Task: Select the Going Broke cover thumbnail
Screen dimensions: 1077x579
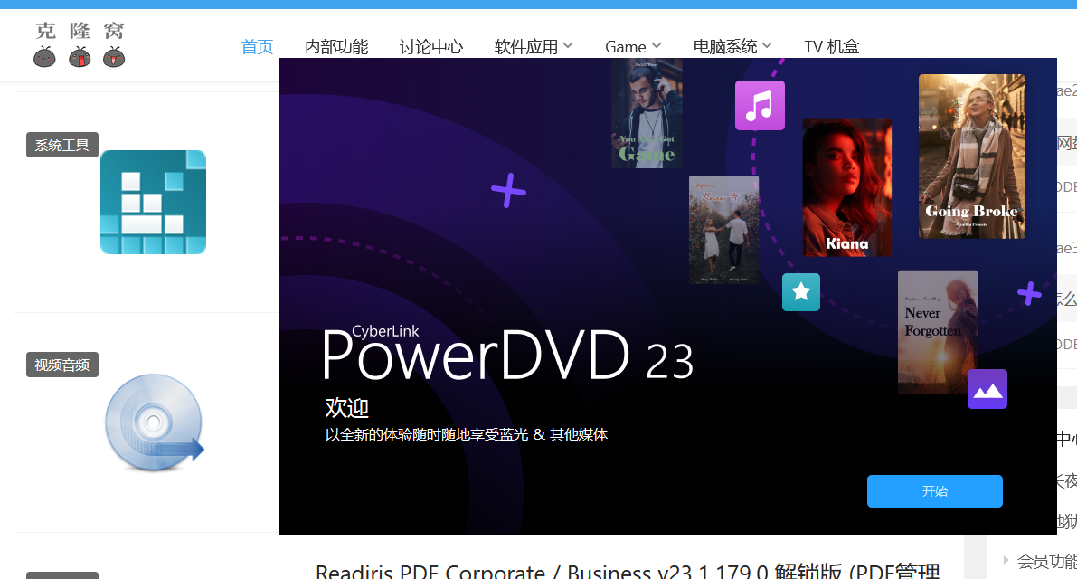Action: coord(972,157)
